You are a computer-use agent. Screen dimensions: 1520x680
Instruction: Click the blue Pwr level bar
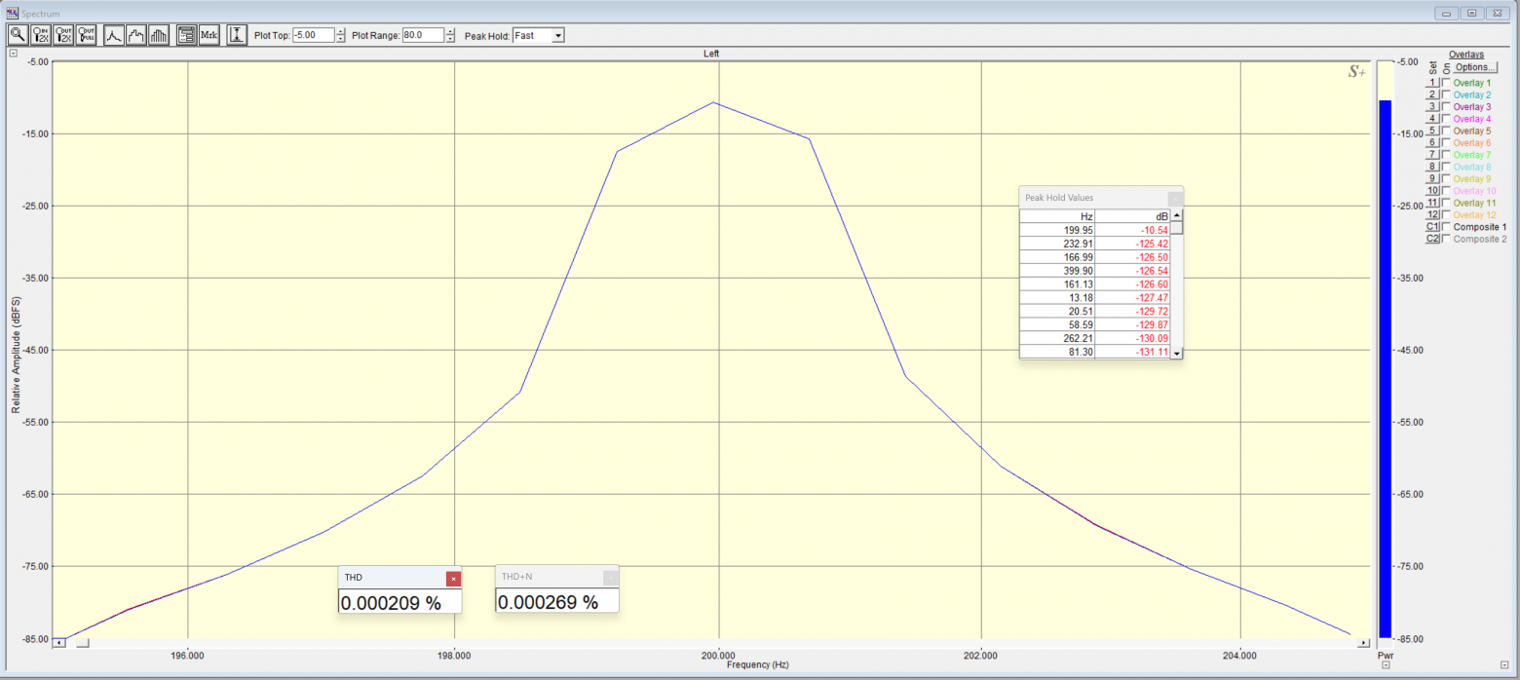coord(1385,369)
